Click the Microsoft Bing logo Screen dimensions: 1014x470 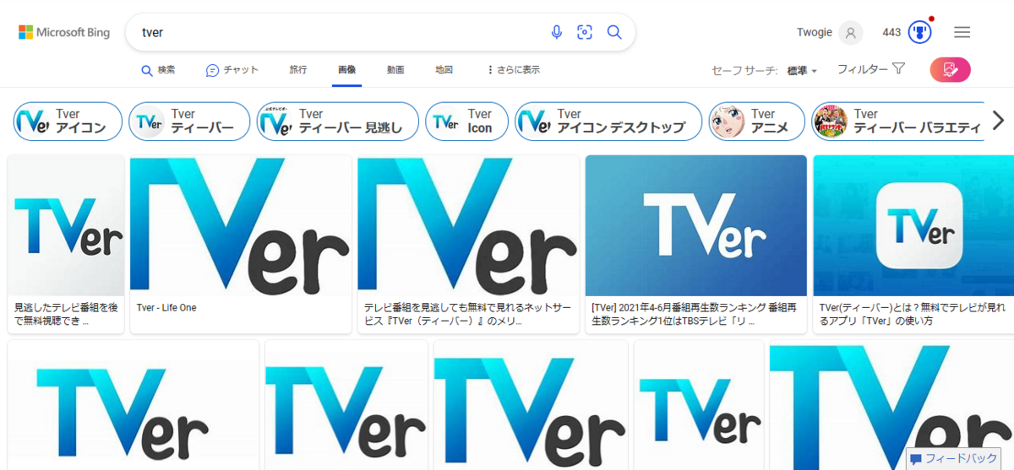click(64, 32)
